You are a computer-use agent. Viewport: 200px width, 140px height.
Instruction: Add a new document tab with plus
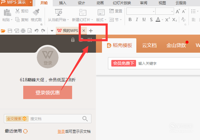coord(91,31)
